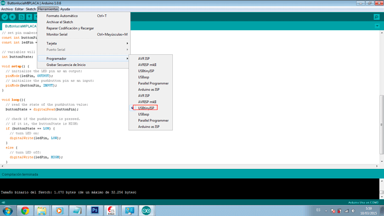Open Windows Media Player from the taskbar
384x216 pixels.
click(59, 211)
